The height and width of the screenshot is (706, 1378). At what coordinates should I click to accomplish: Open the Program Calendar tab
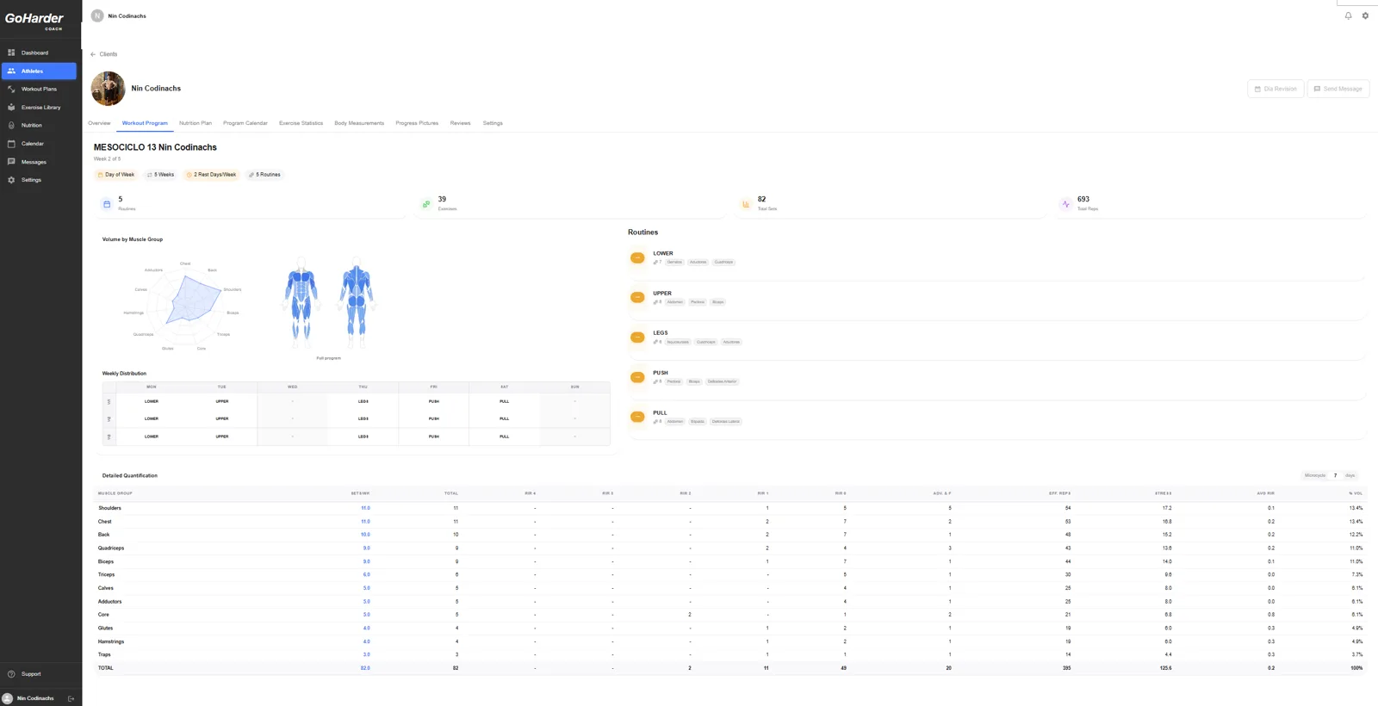(x=245, y=123)
